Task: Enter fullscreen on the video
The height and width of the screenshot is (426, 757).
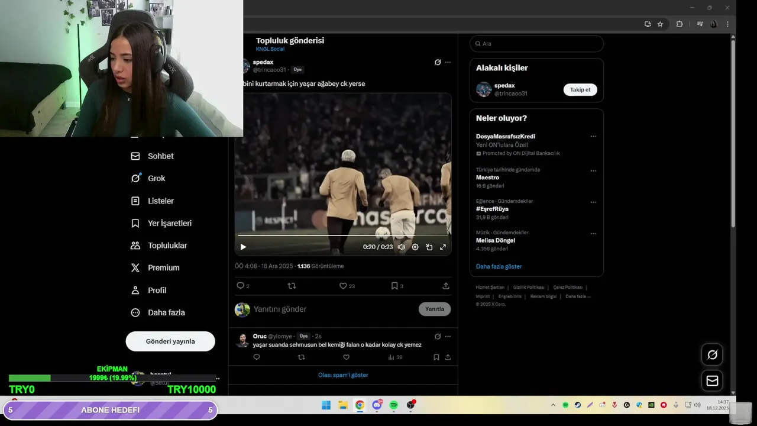Action: (x=443, y=247)
